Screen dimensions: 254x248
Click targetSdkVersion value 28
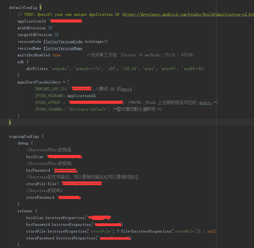tap(56, 35)
